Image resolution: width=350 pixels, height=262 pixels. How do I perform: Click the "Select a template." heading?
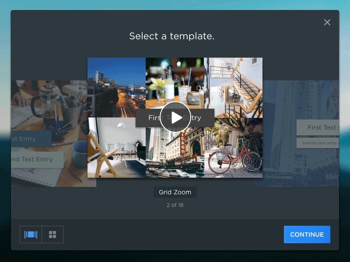pyautogui.click(x=171, y=36)
